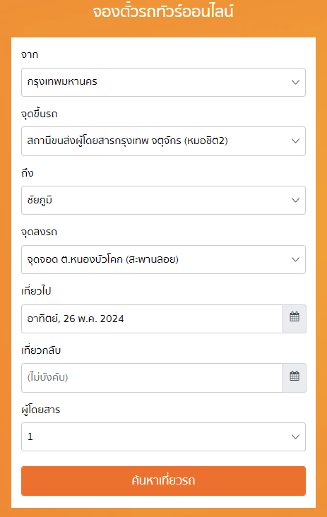Open the calendar icon for เที่ยวกลับ date
The width and height of the screenshot is (327, 517).
(x=295, y=378)
